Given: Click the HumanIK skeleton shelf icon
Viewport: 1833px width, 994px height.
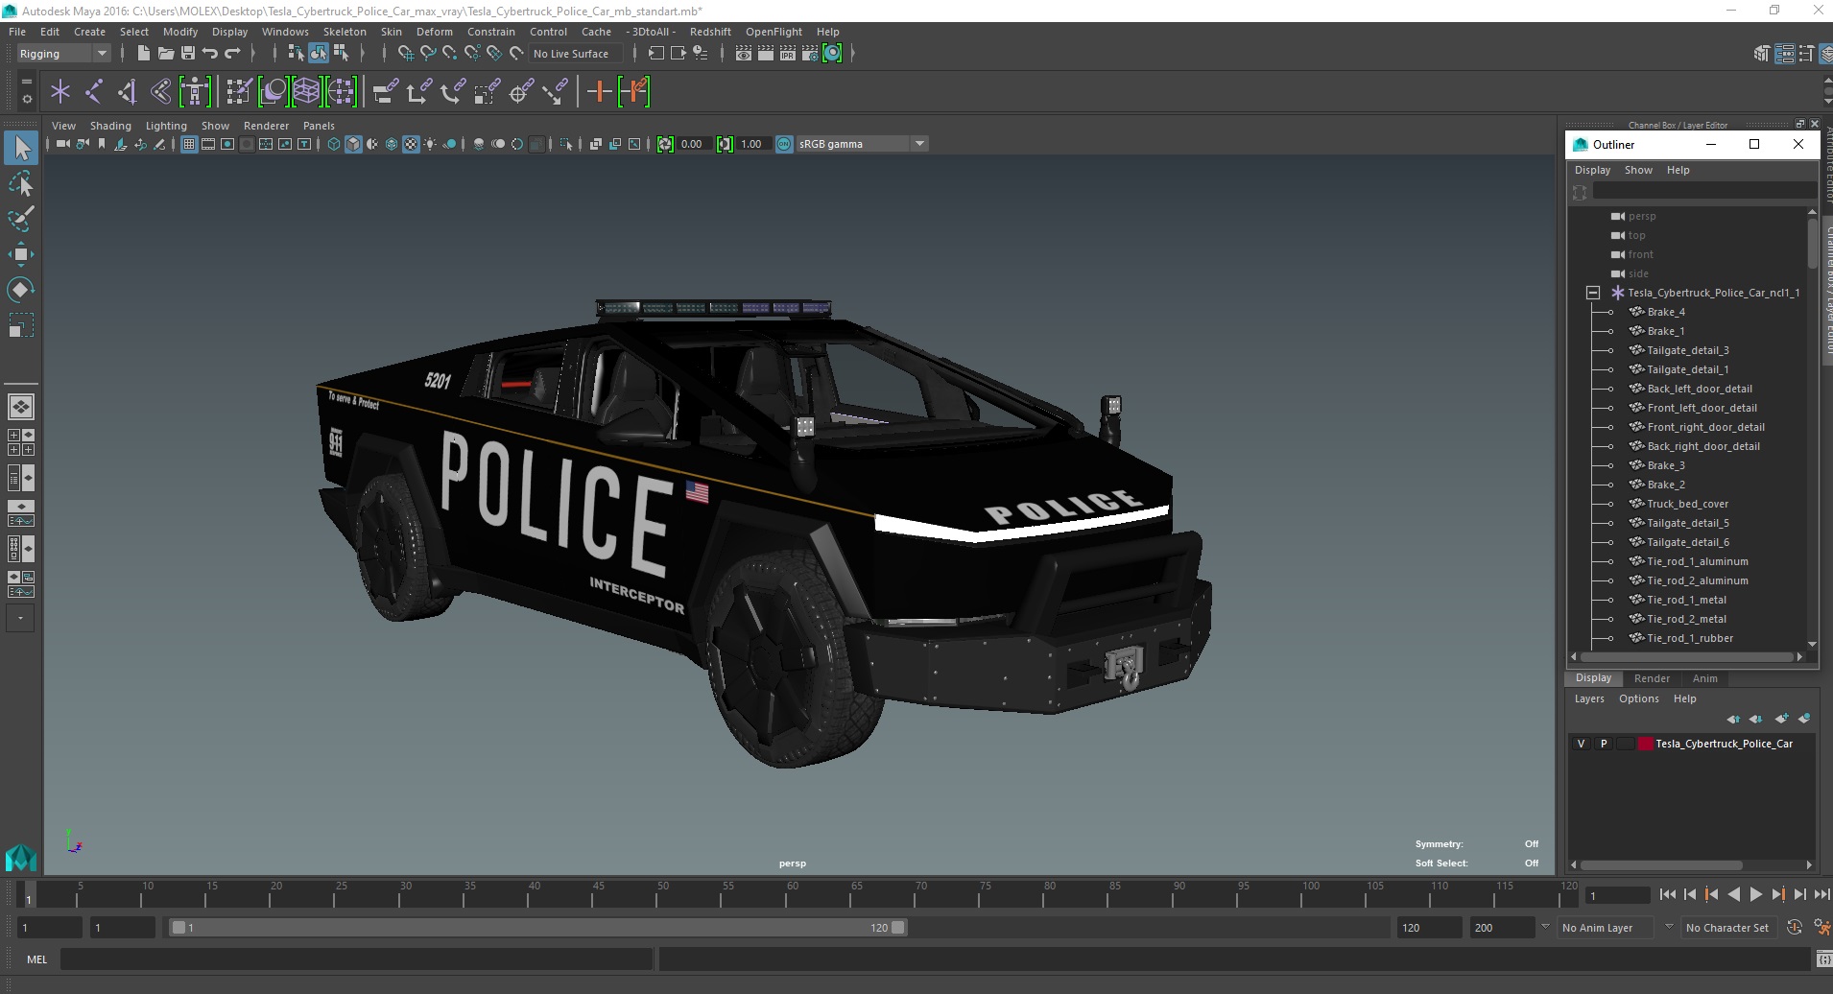Looking at the screenshot, I should click(x=195, y=92).
